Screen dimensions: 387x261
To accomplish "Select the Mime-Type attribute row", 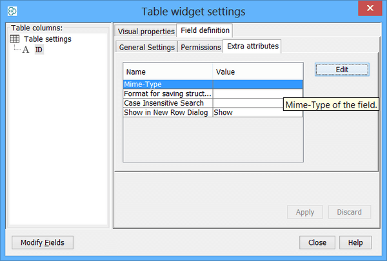I will 168,84.
